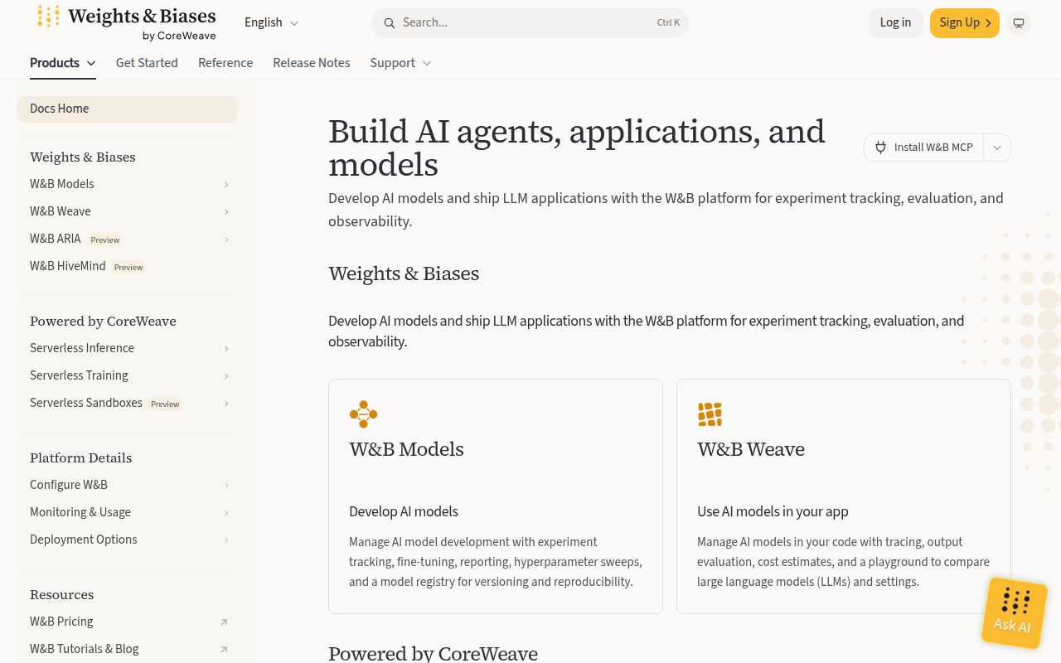
Task: Click the Sign Up button
Action: [x=965, y=23]
